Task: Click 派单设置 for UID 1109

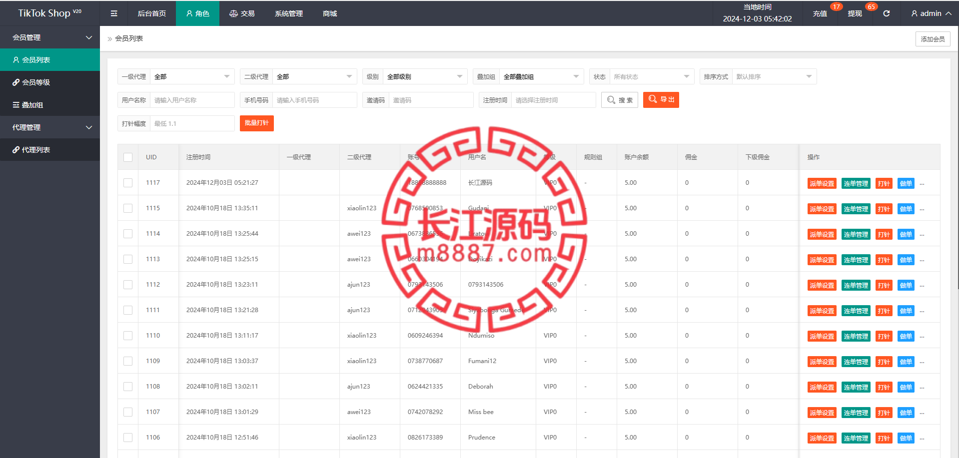Action: (822, 362)
